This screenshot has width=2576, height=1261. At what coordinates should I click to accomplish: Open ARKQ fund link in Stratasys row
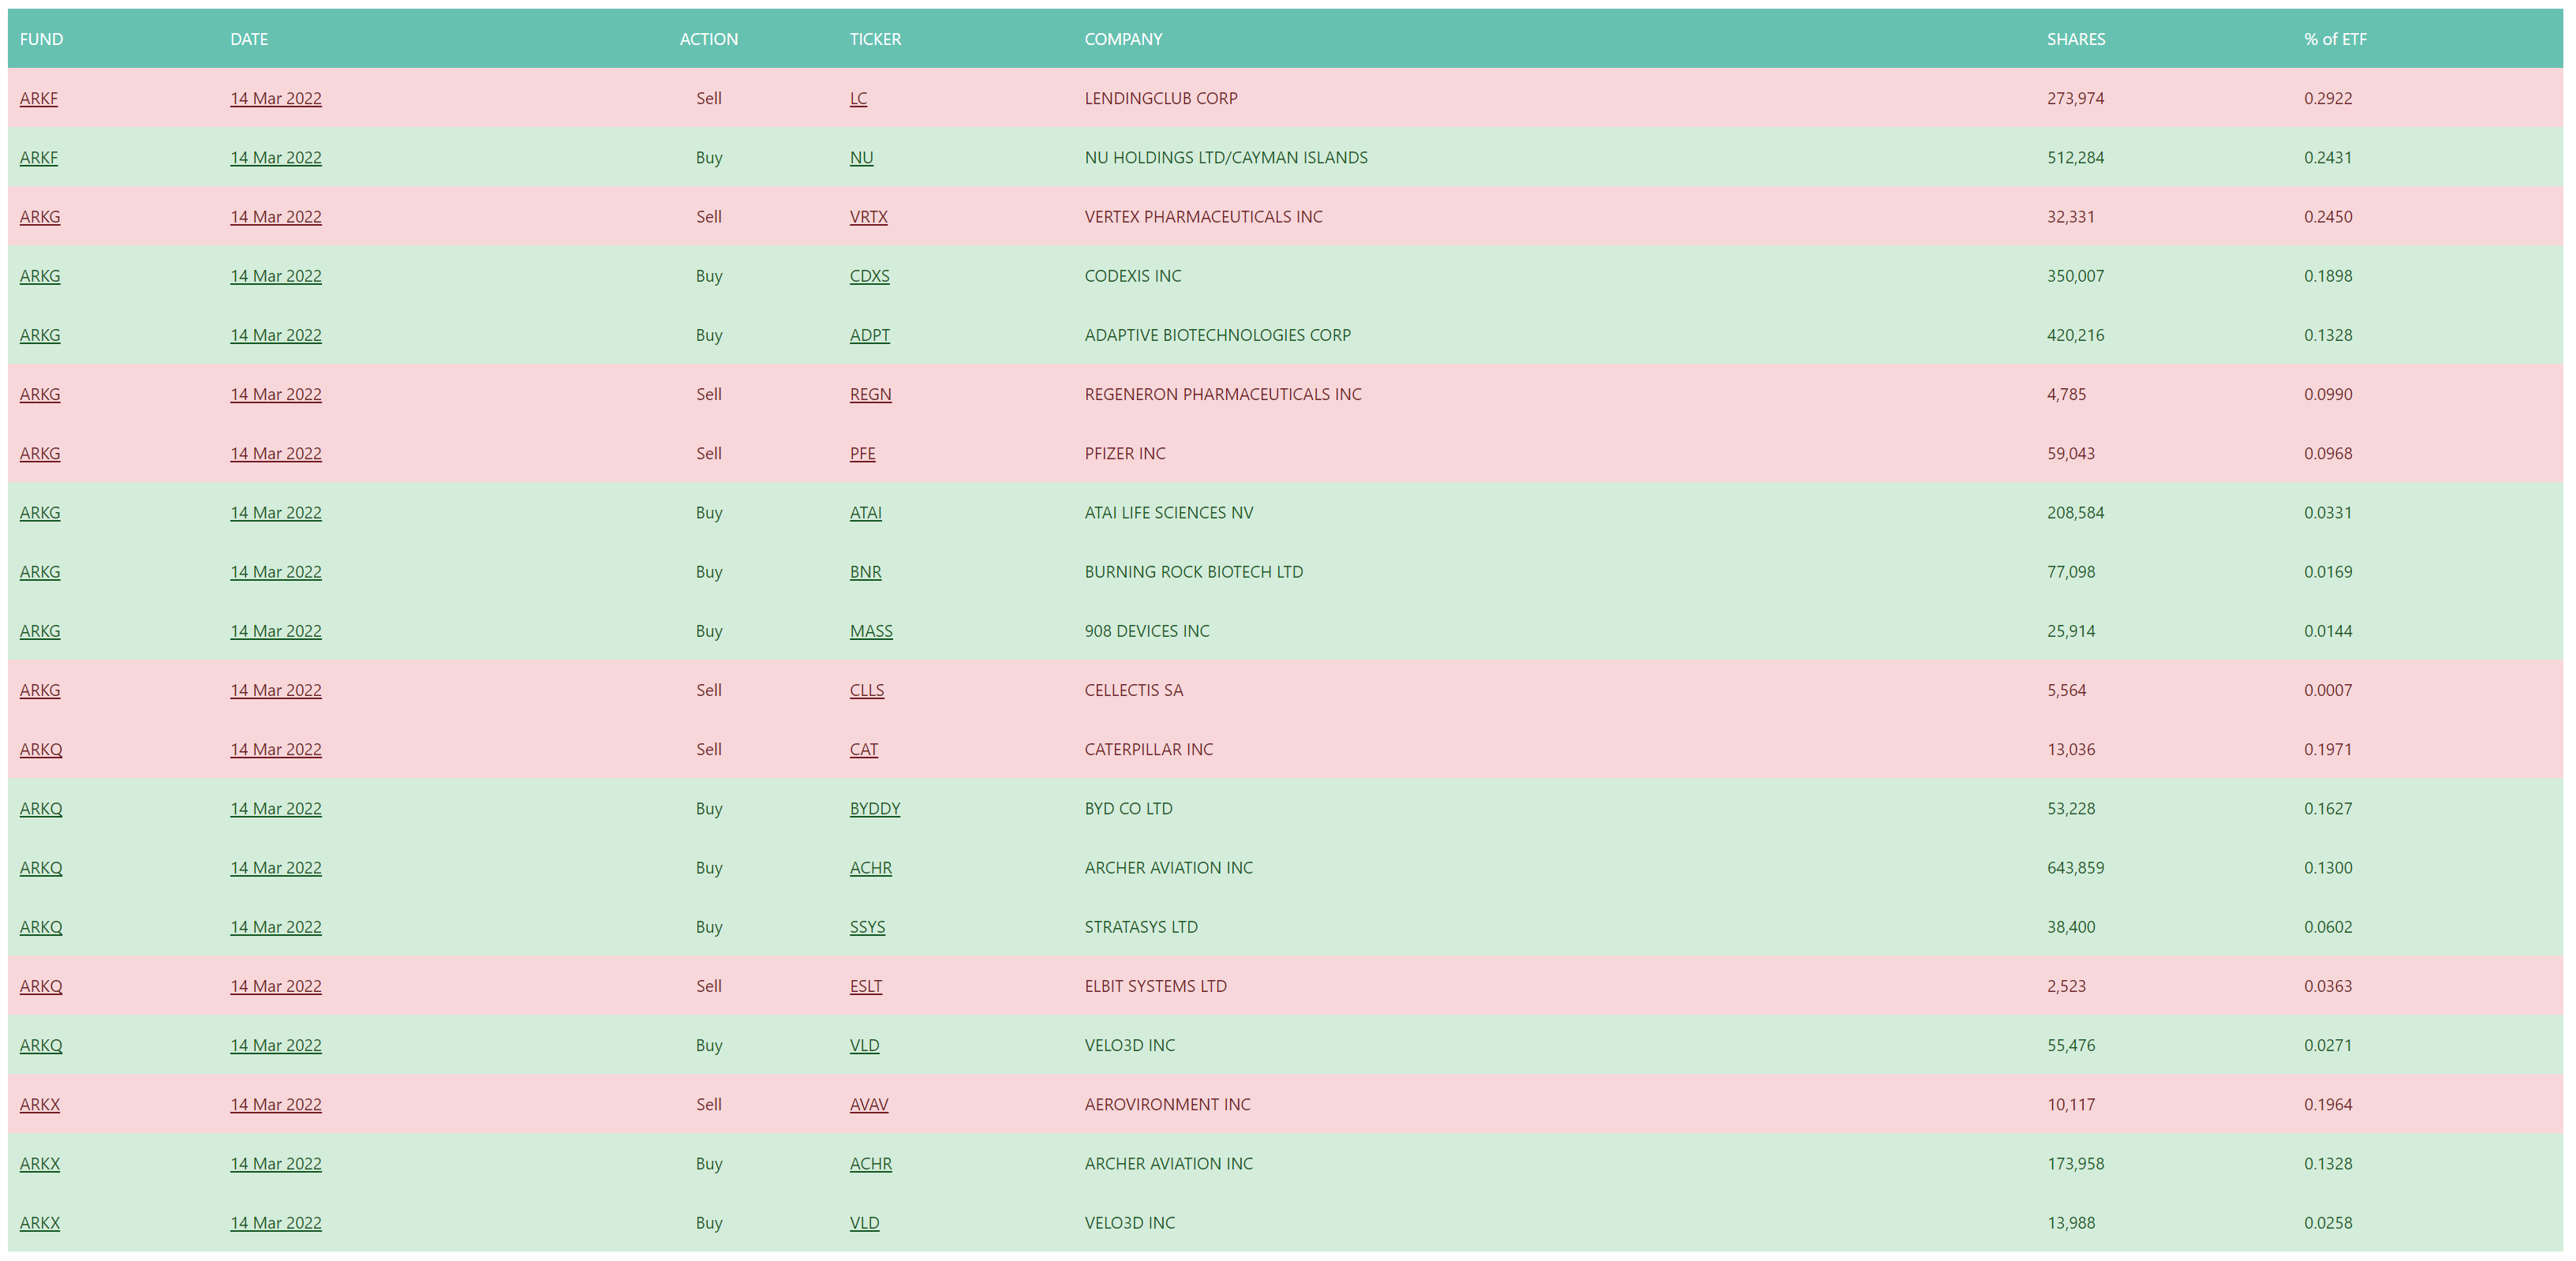[x=41, y=927]
